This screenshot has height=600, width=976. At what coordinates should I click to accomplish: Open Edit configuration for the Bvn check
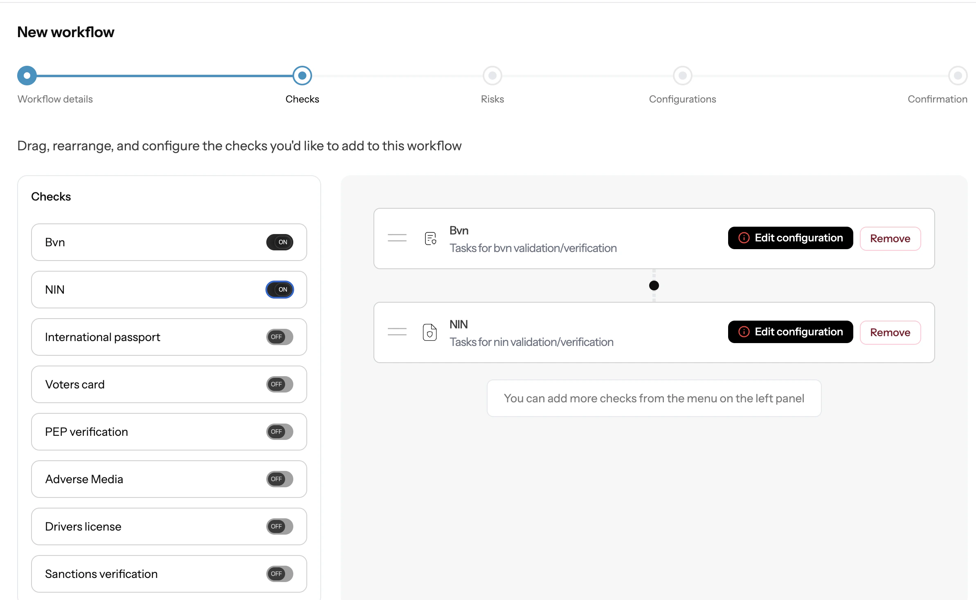coord(790,238)
